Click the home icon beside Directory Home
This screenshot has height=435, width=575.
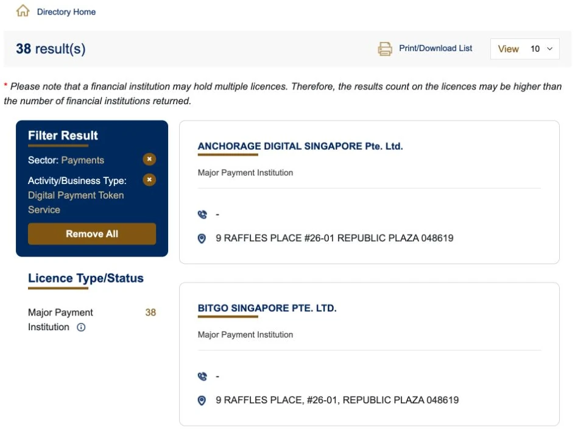(x=23, y=10)
